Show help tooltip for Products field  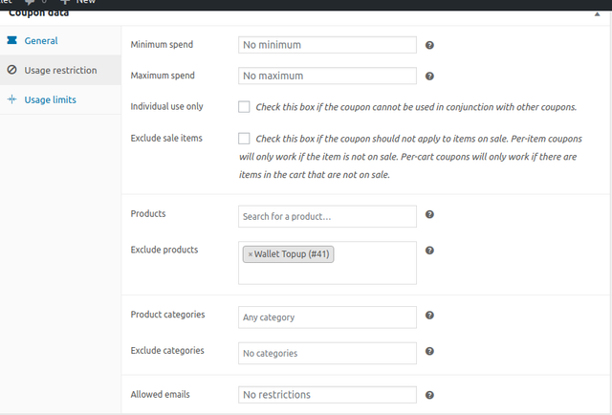[429, 214]
